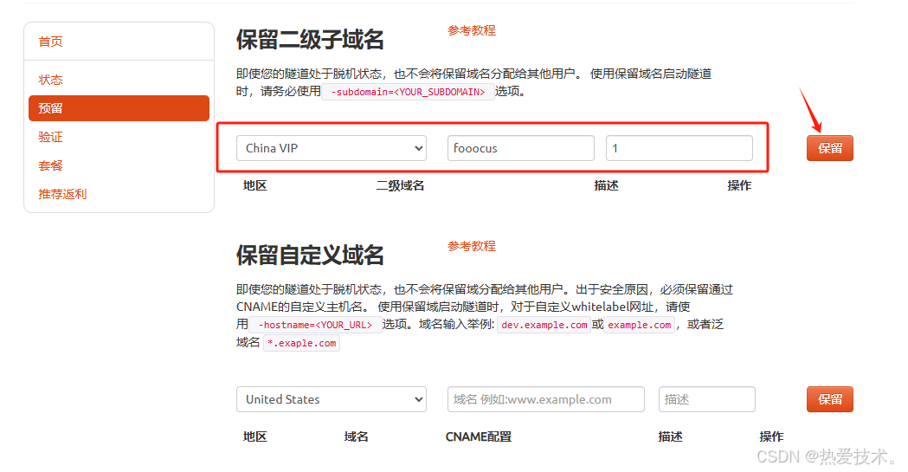Click the -hostname=<YOUR_URL> code text
908x472 pixels.
pyautogui.click(x=315, y=325)
